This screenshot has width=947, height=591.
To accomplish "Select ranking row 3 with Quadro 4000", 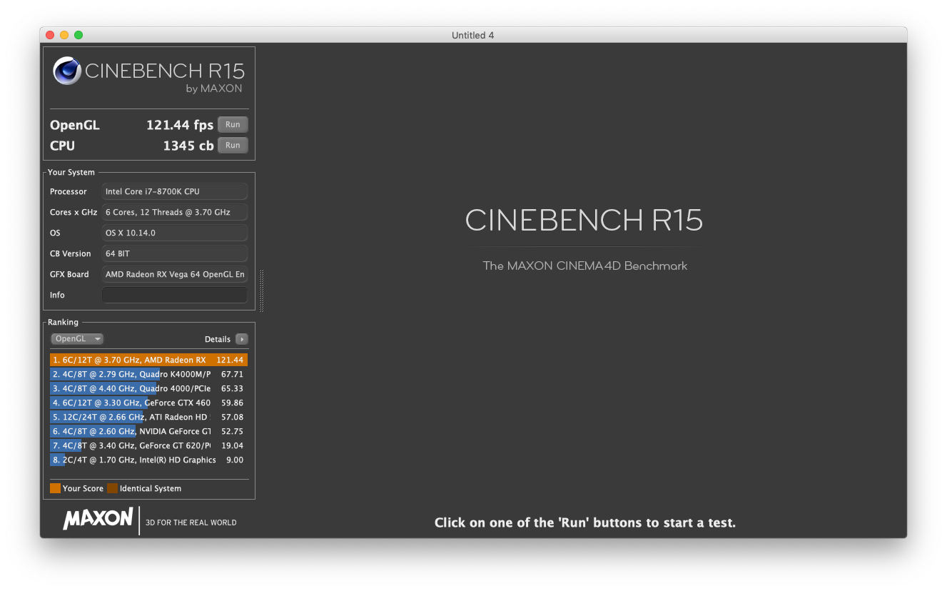I will (148, 388).
